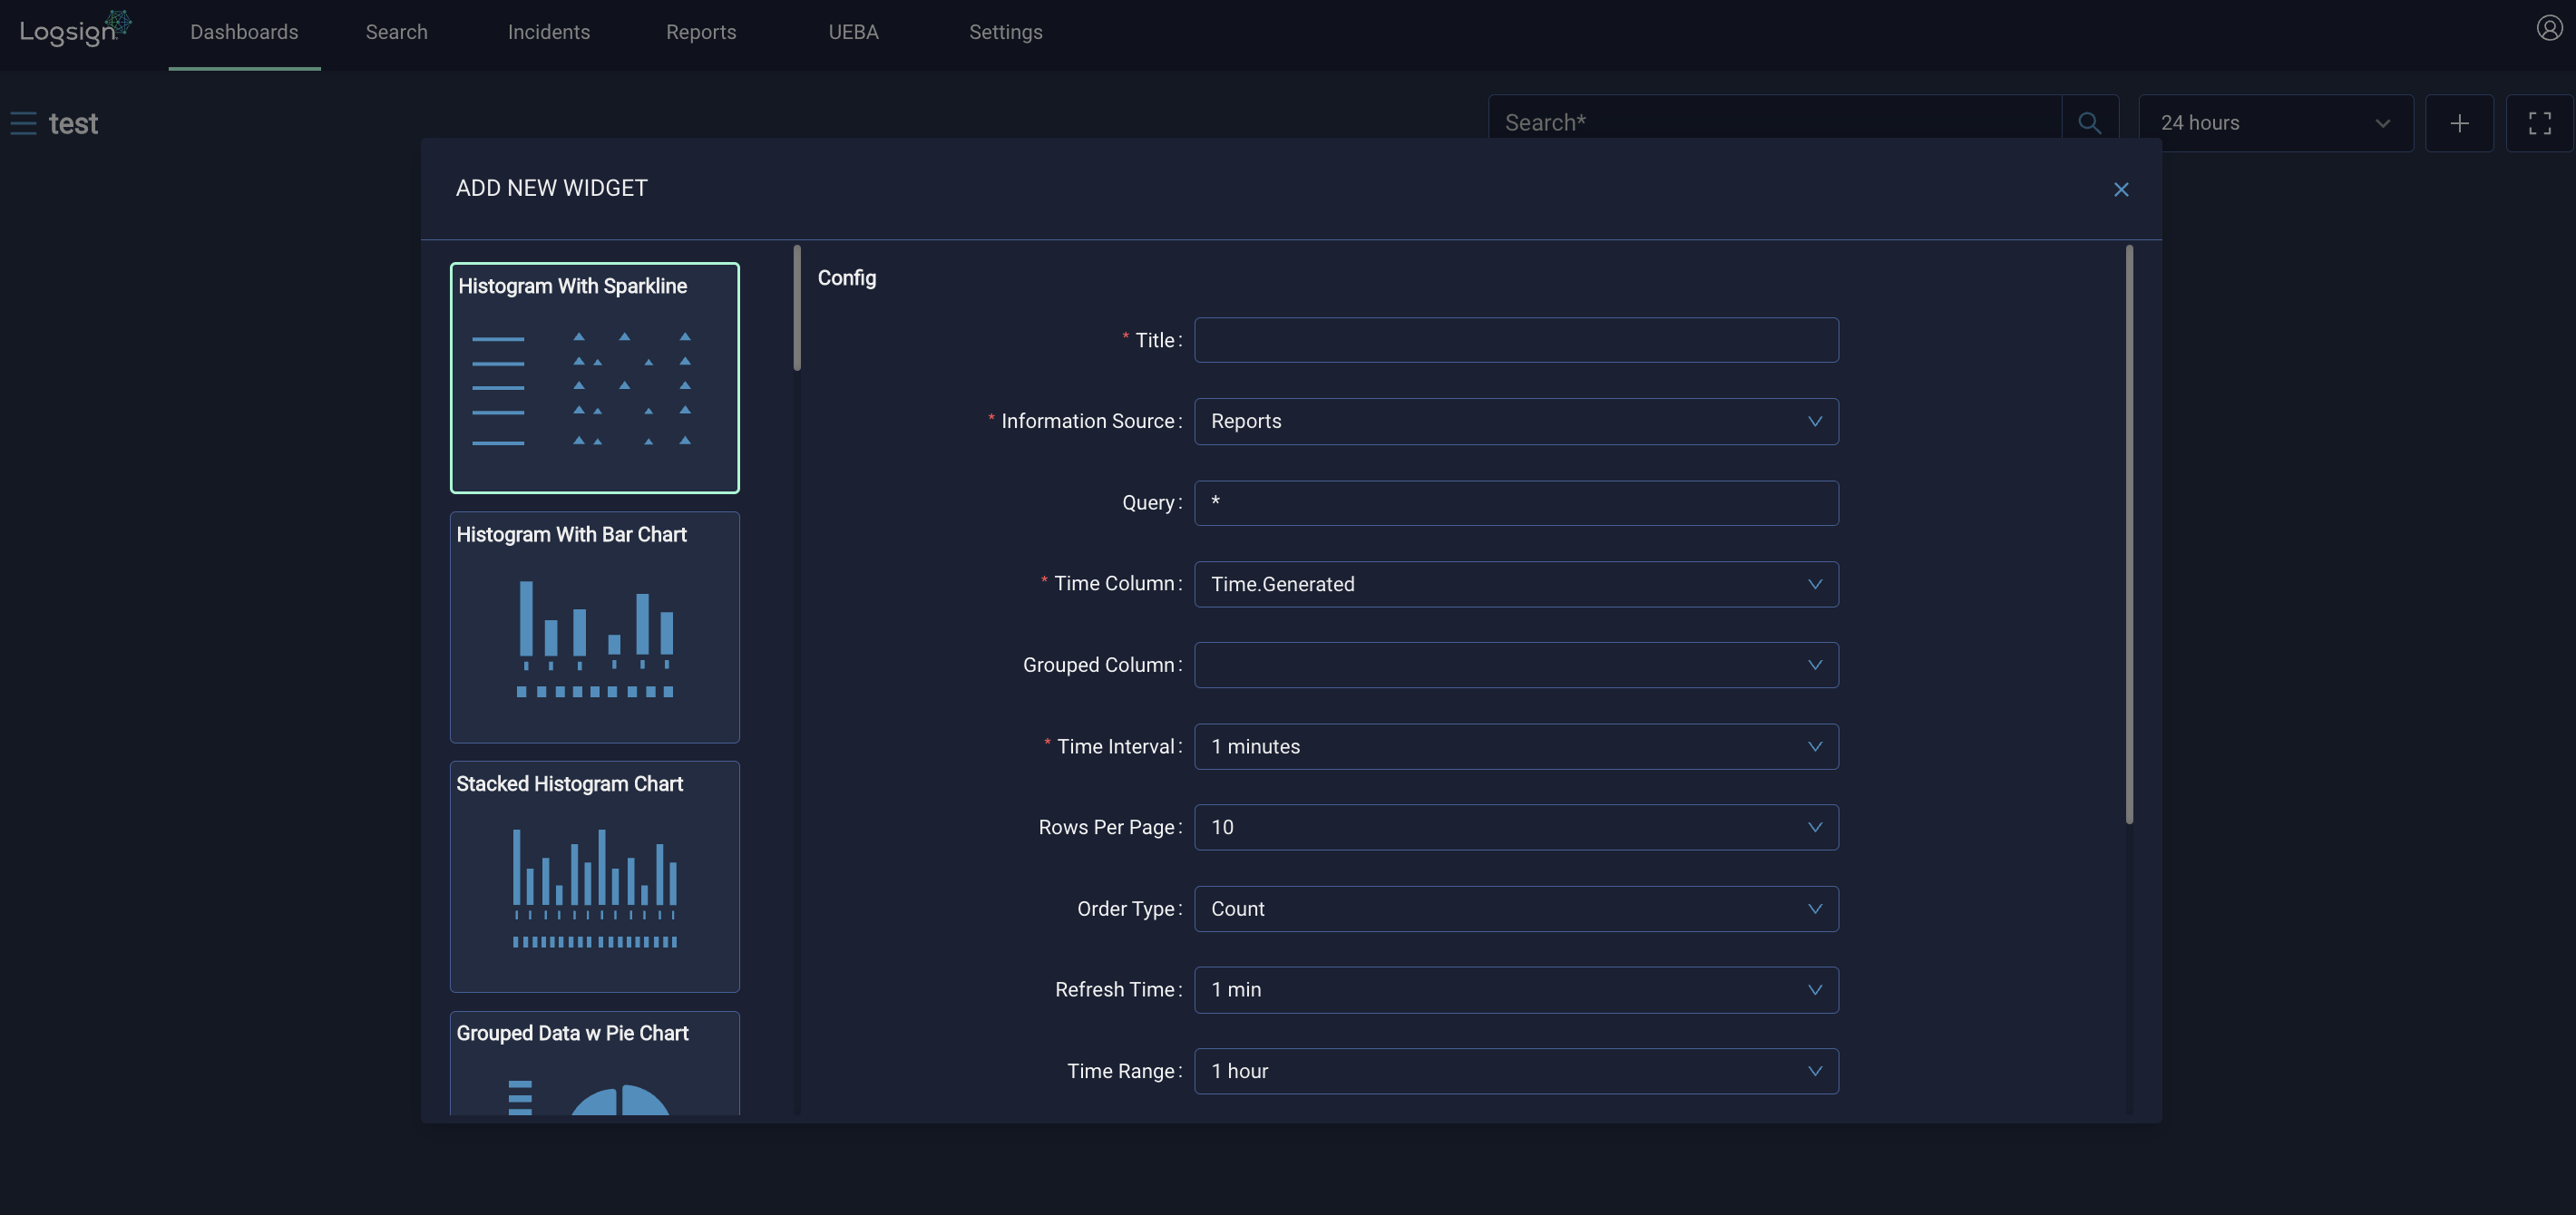Open the hamburger menu beside test
This screenshot has height=1215, width=2576.
23,123
